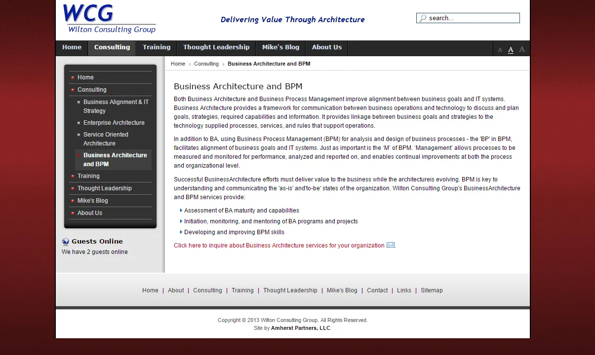
Task: Click the Guests Online globe icon
Action: [66, 242]
